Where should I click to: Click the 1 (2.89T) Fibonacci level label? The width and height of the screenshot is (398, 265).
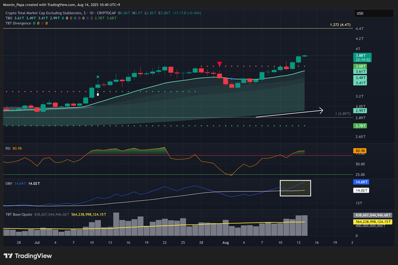tap(343, 113)
